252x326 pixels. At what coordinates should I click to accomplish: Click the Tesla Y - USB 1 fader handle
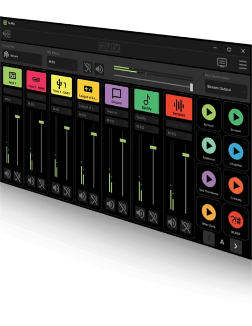pyautogui.click(x=67, y=128)
